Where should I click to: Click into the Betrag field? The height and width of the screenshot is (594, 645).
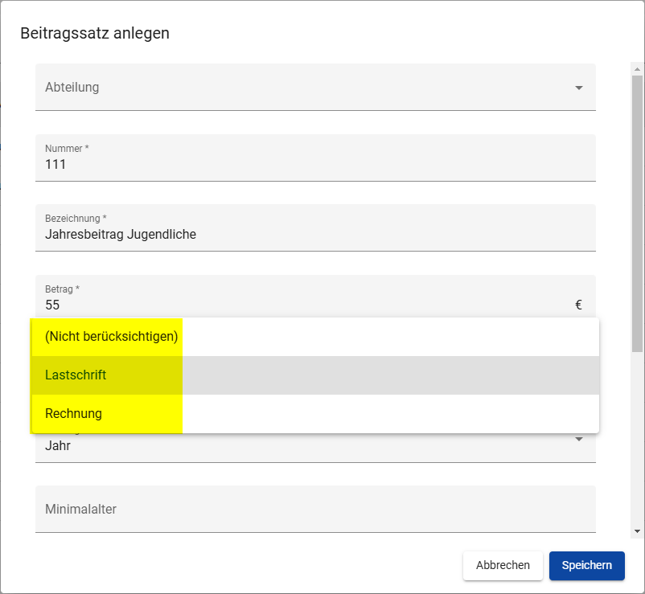pos(315,297)
